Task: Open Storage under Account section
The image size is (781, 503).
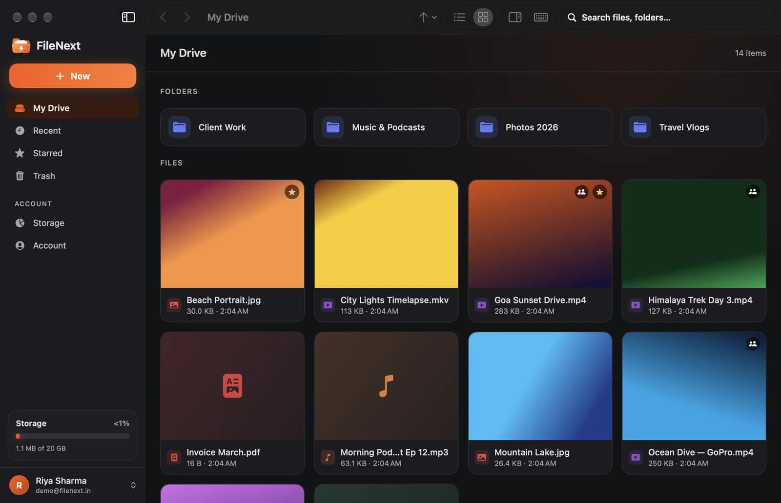Action: [x=73, y=222]
